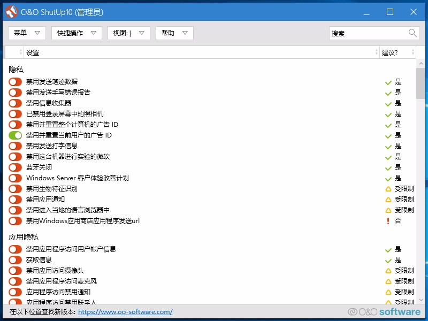Click the yellow warning triangle beside 禁用生物特征识别

(x=388, y=189)
